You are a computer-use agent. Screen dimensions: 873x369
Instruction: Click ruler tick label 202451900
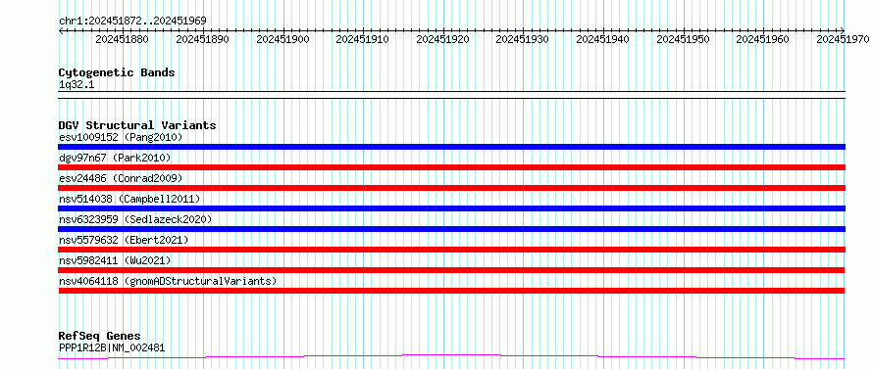(x=282, y=39)
